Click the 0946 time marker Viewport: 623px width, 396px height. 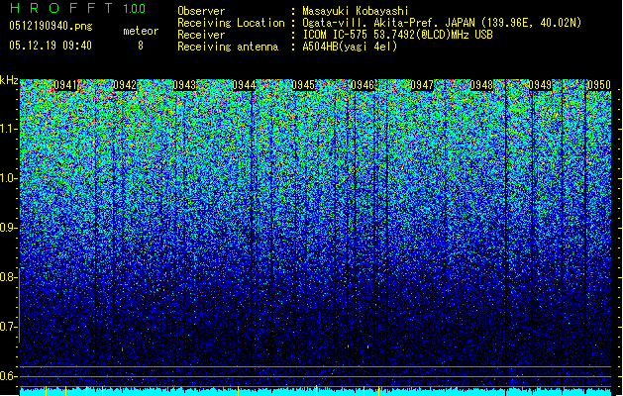pos(363,85)
